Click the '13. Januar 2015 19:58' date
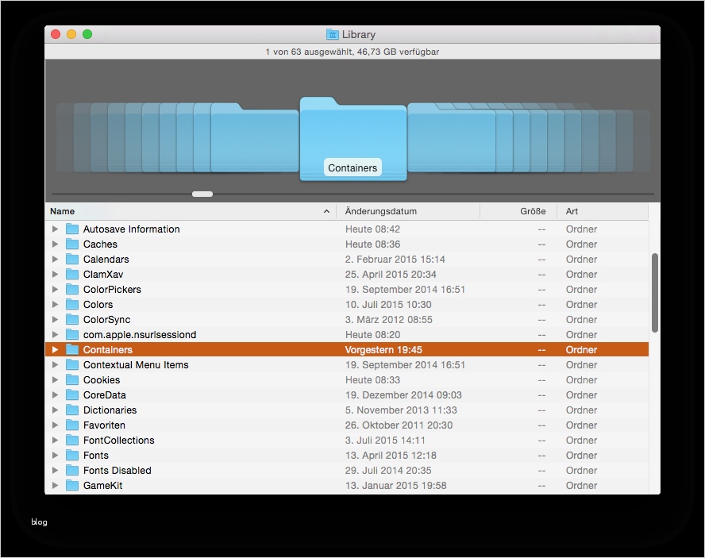705x558 pixels. 395,485
